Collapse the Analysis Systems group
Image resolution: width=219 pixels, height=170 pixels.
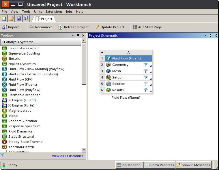coord(3,42)
